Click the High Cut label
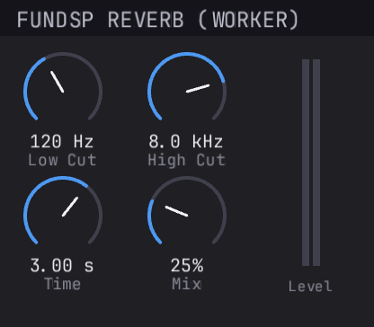The image size is (374, 327). pos(186,160)
